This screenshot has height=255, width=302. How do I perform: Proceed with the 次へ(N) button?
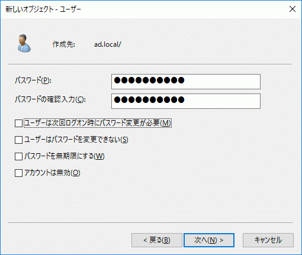coord(209,240)
